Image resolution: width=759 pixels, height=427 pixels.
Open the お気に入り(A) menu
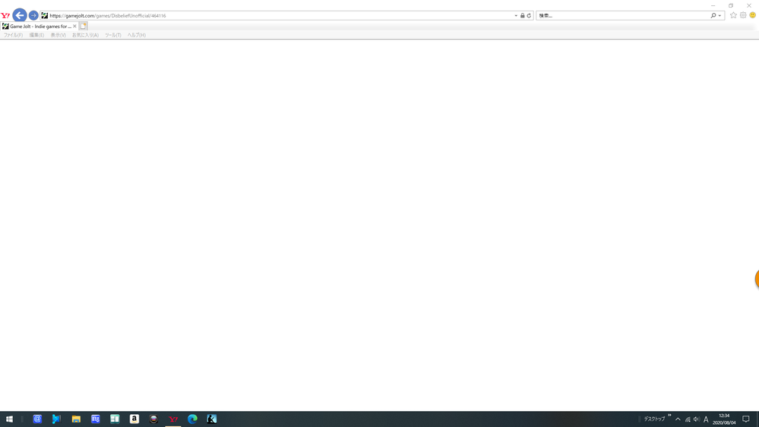coord(85,36)
